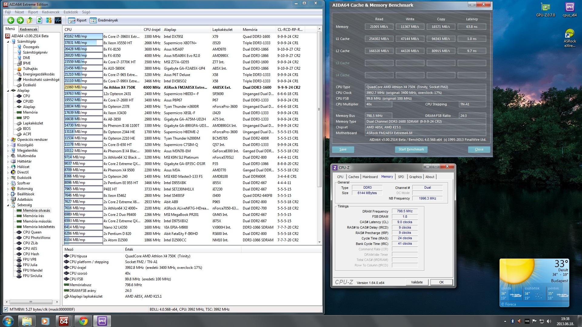Select Memória írás benchmark

[x=33, y=216]
